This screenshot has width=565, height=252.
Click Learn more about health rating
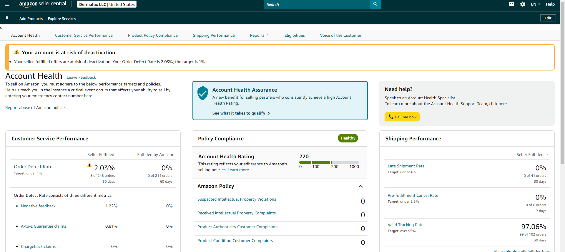pyautogui.click(x=238, y=170)
